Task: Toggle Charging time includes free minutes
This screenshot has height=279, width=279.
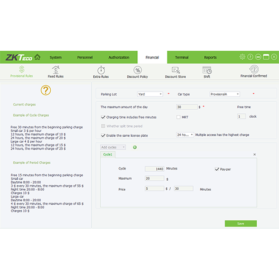Action: [103, 117]
